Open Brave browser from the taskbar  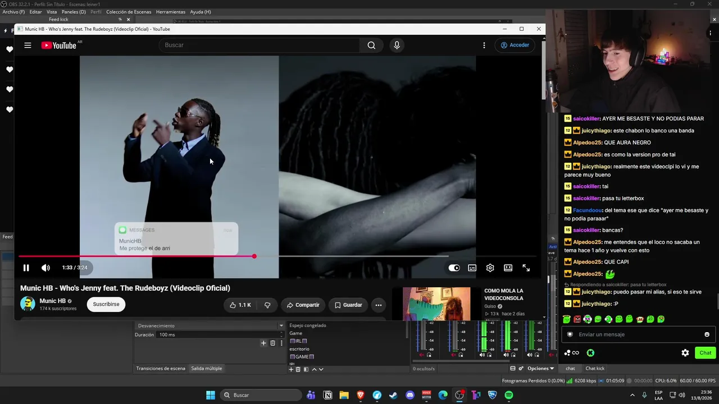coord(361,395)
